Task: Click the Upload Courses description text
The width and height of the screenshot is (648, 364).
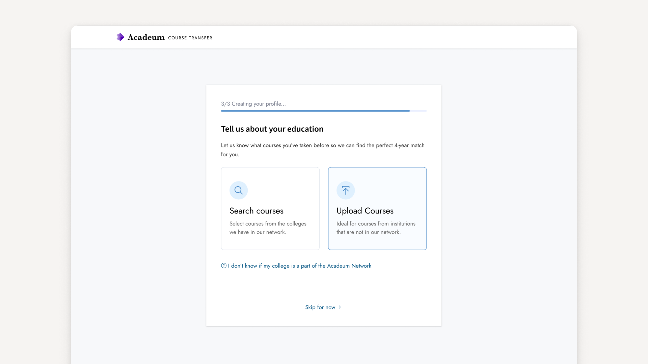Action: coord(376,228)
